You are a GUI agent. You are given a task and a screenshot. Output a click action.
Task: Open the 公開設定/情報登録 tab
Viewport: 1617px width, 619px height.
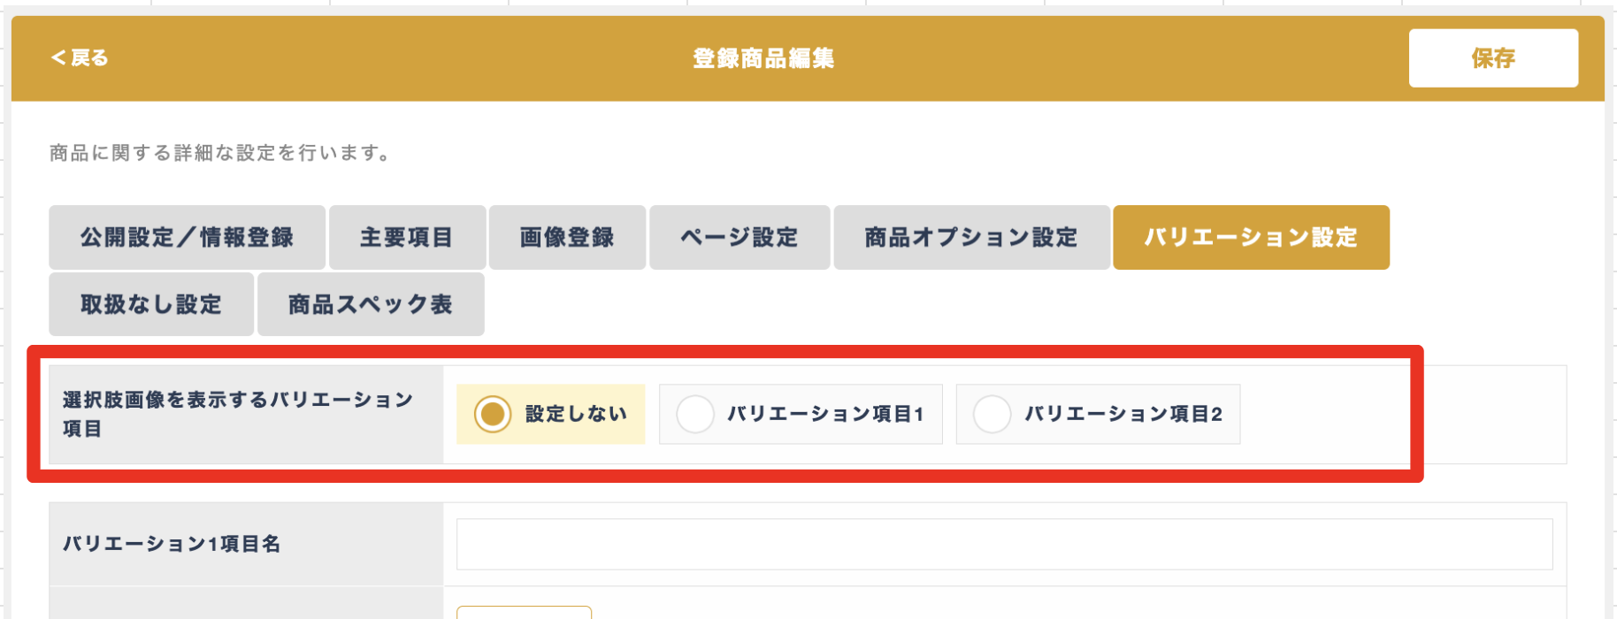pyautogui.click(x=187, y=237)
